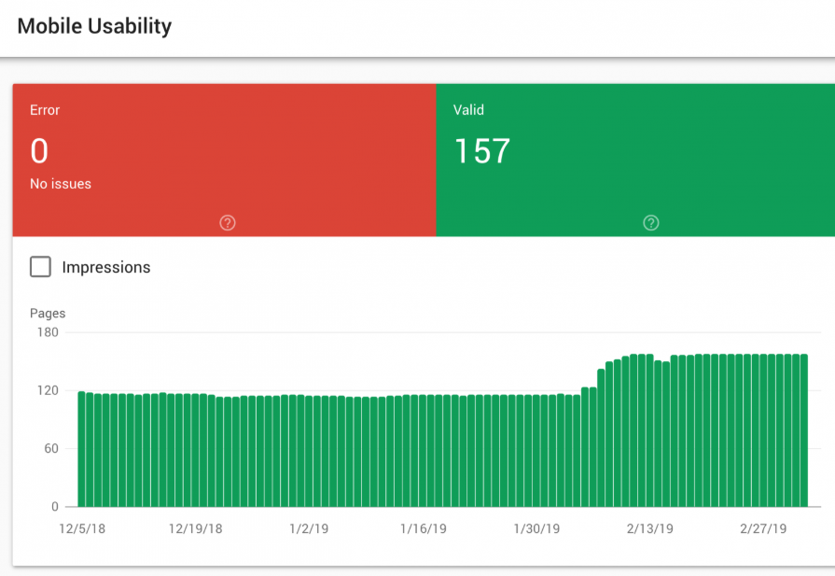Click the last bar of the chart
Screen dimensions: 835x576
(x=804, y=430)
